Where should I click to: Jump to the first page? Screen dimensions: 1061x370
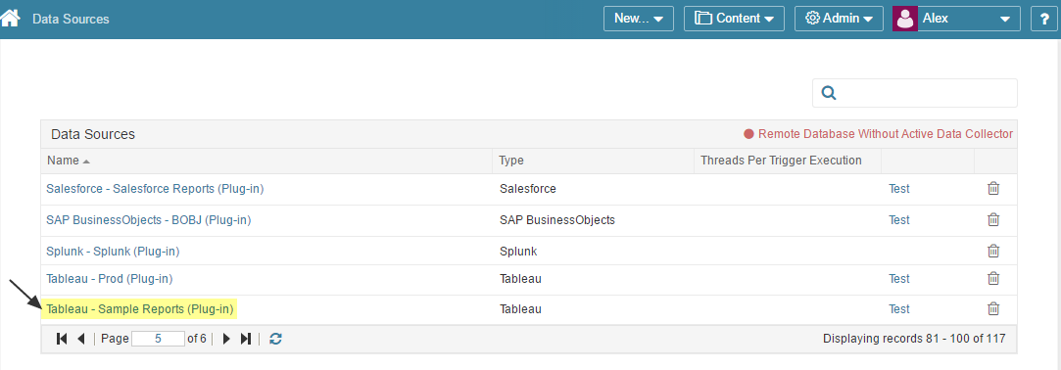coord(62,339)
